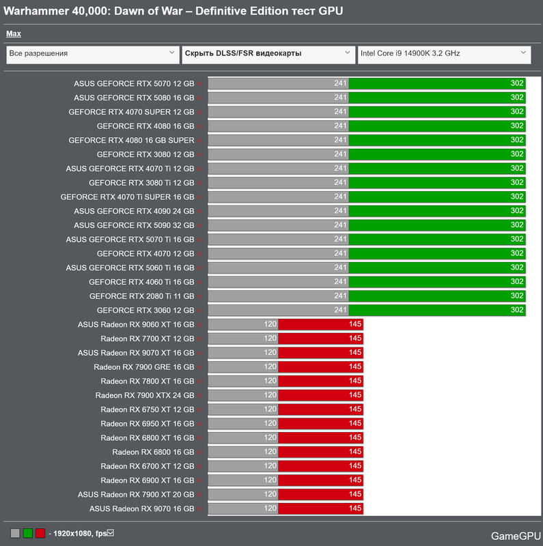Click the 'ASUS Radeon RX 9070 16 GB' label
The height and width of the screenshot is (546, 543).
(141, 508)
